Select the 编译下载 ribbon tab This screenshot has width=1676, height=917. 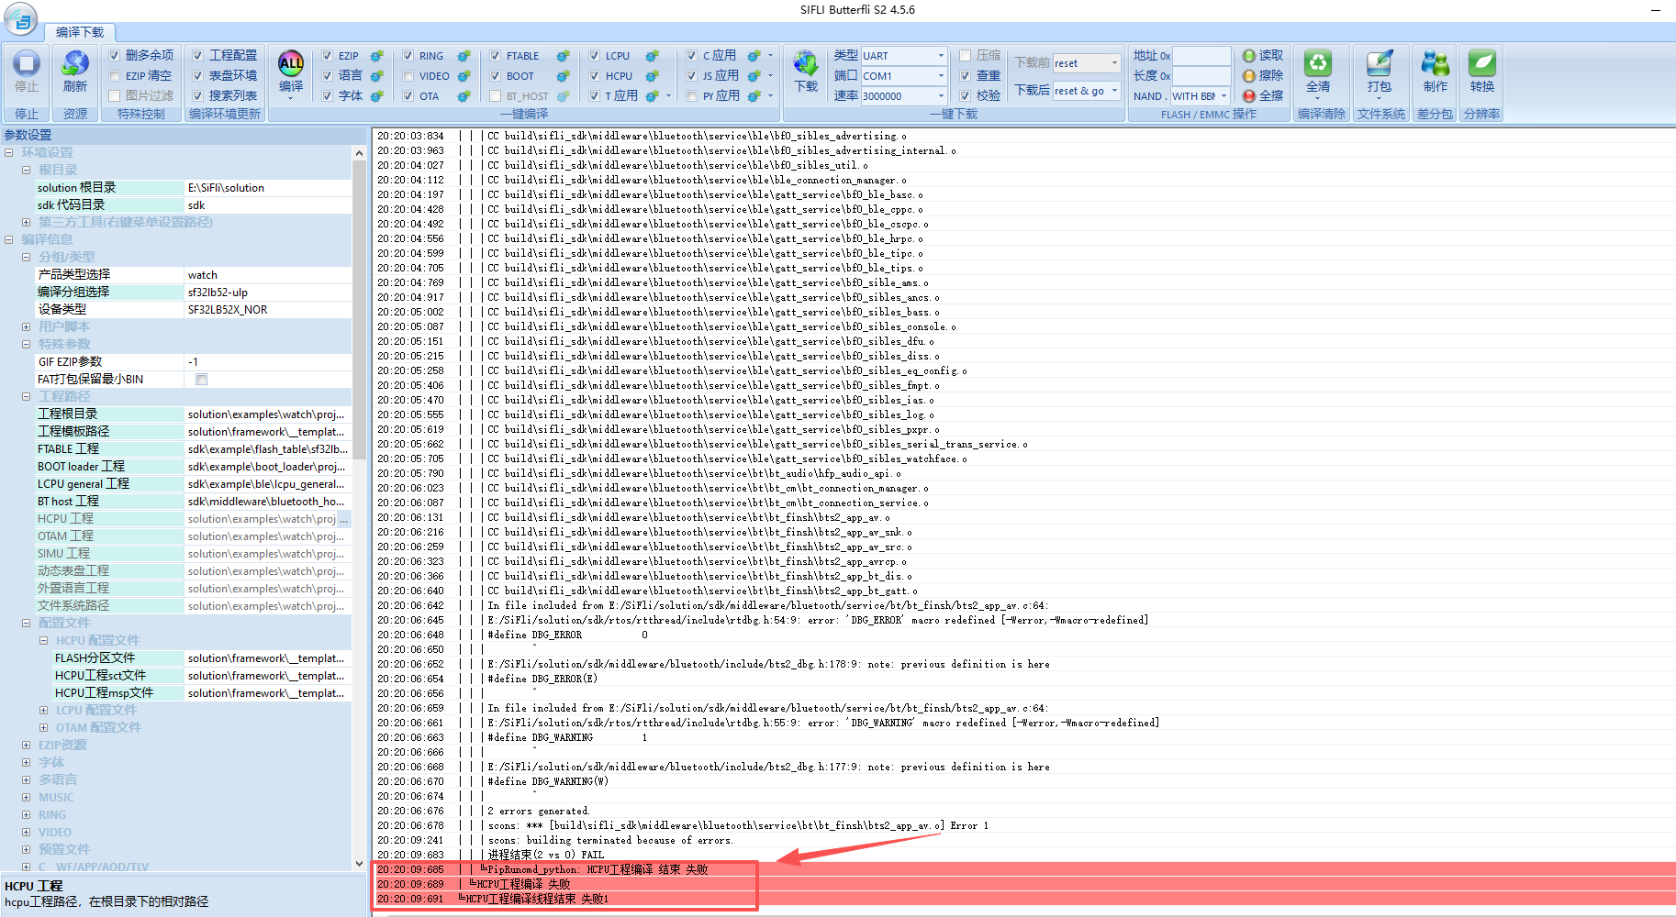[x=80, y=32]
